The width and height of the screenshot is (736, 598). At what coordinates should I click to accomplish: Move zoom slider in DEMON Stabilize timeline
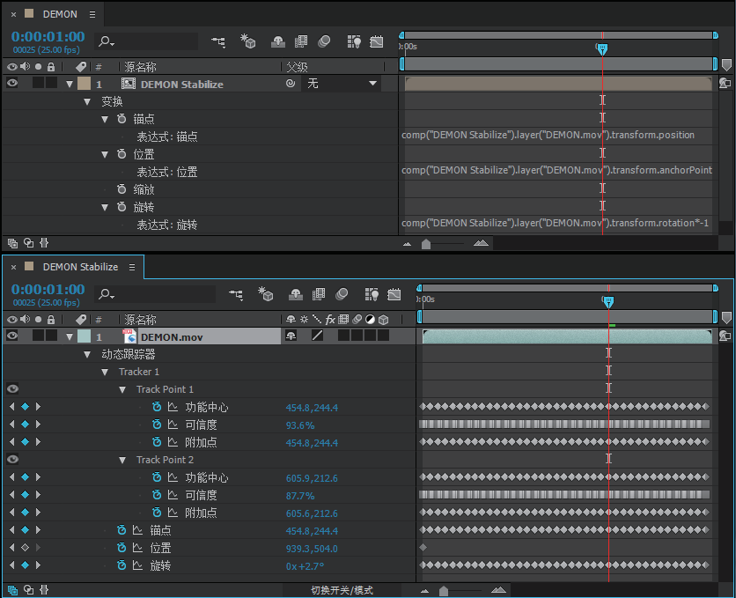click(x=443, y=590)
